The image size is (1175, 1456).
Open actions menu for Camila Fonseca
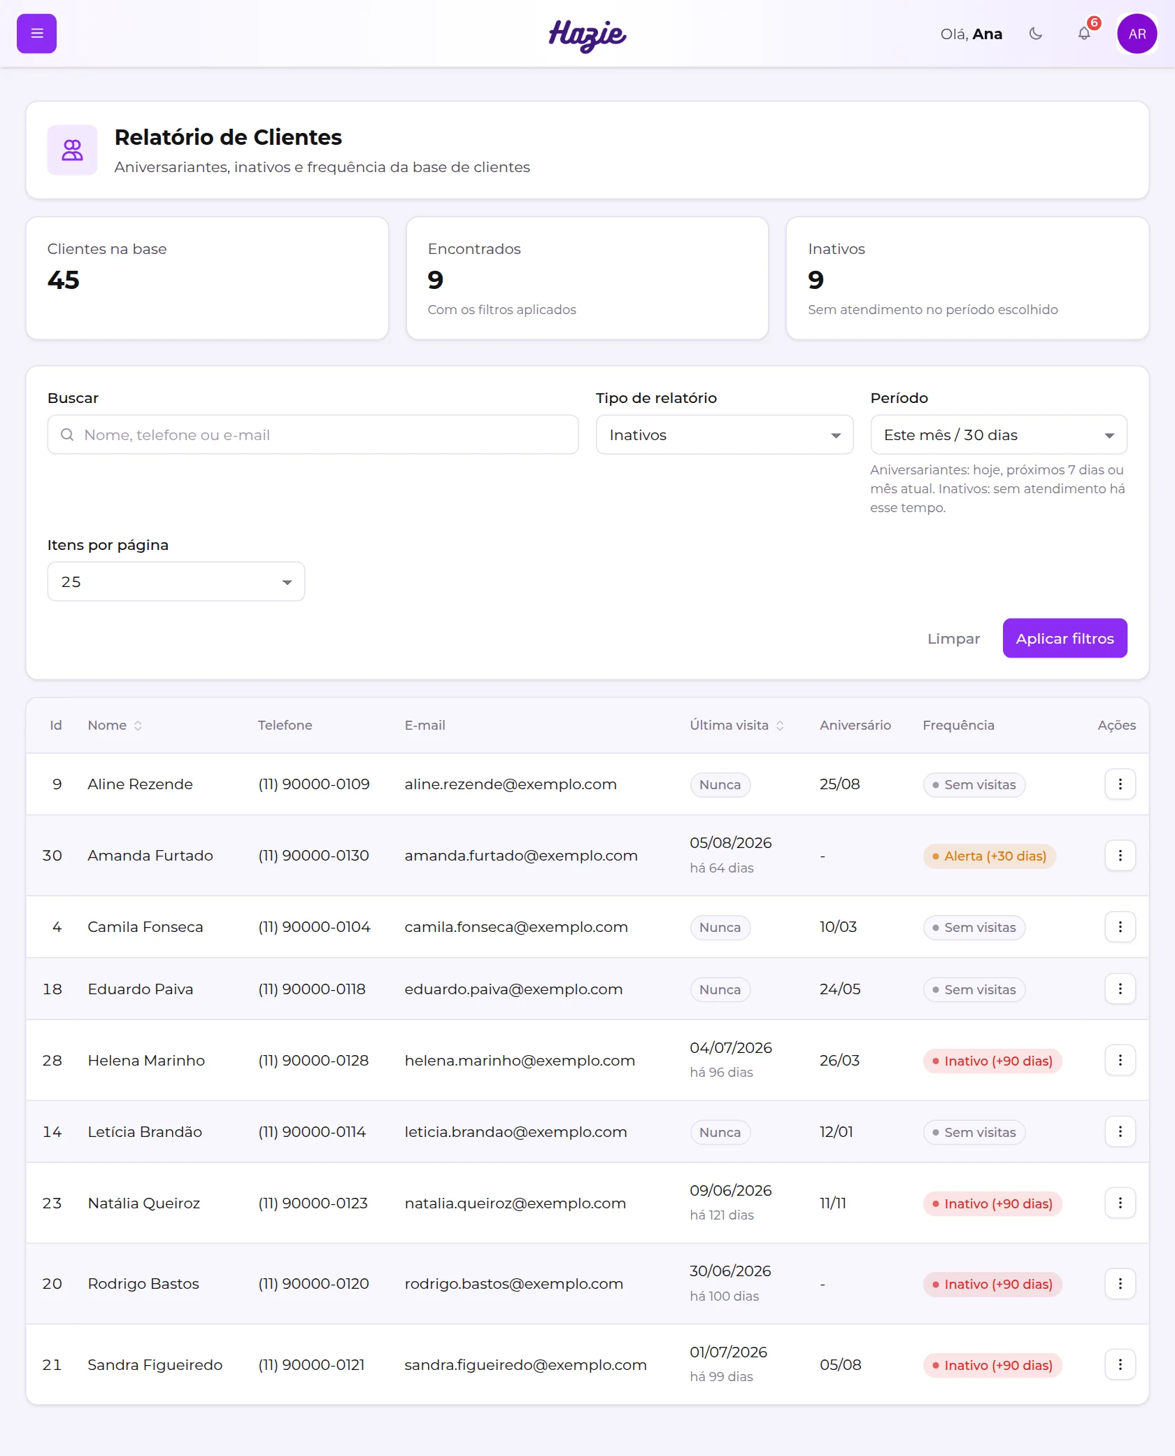[x=1120, y=927]
